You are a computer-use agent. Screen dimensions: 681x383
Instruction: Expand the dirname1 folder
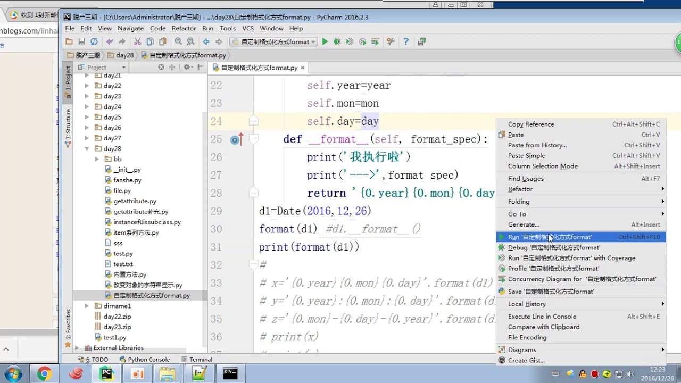point(87,306)
